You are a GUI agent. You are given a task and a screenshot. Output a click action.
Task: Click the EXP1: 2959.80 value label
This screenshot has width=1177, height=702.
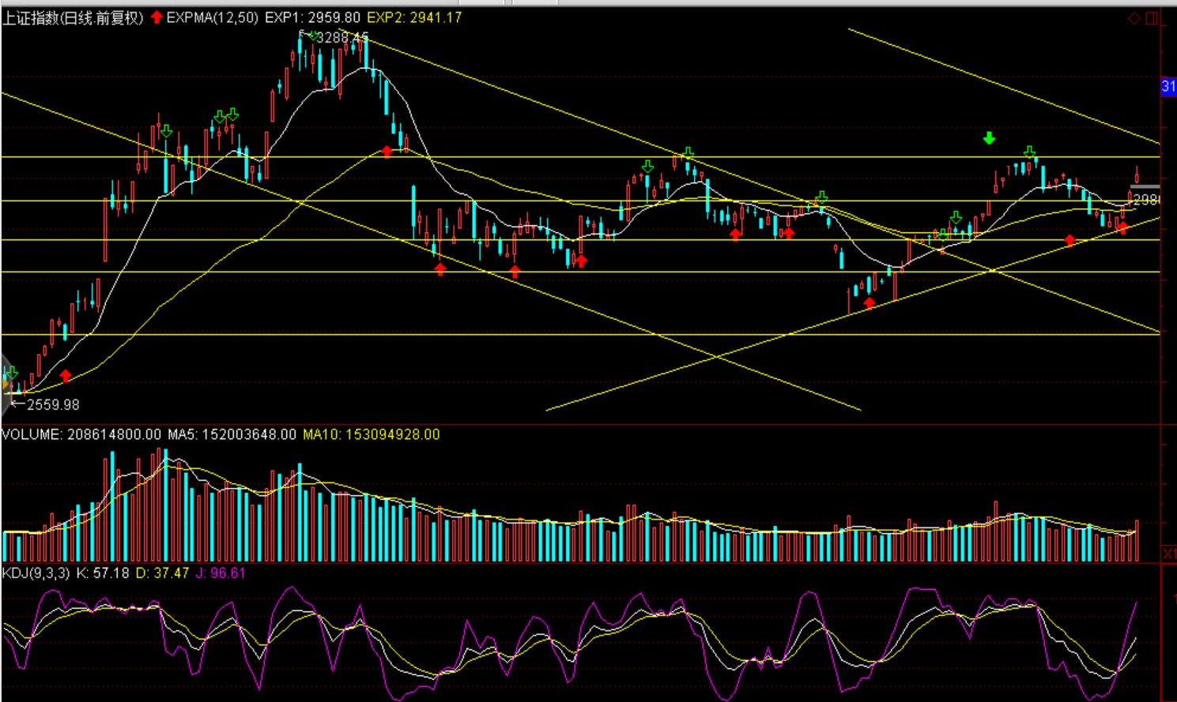pos(312,17)
